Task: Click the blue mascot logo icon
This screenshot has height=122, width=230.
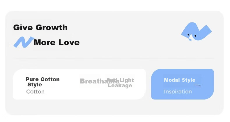Action: coord(196,31)
